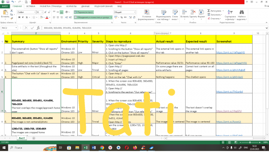Image resolution: width=269 pixels, height=153 pixels.
Task: Click the Borders icon in Font group
Action: 34,17
